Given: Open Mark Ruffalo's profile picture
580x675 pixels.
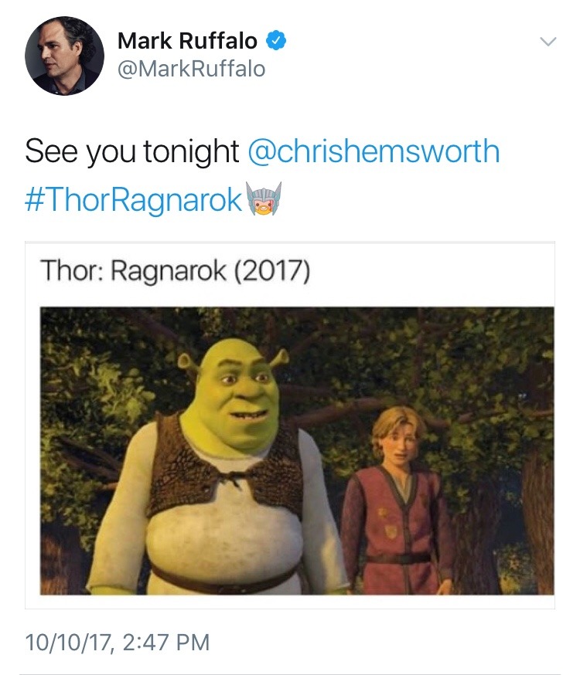Looking at the screenshot, I should [x=64, y=56].
